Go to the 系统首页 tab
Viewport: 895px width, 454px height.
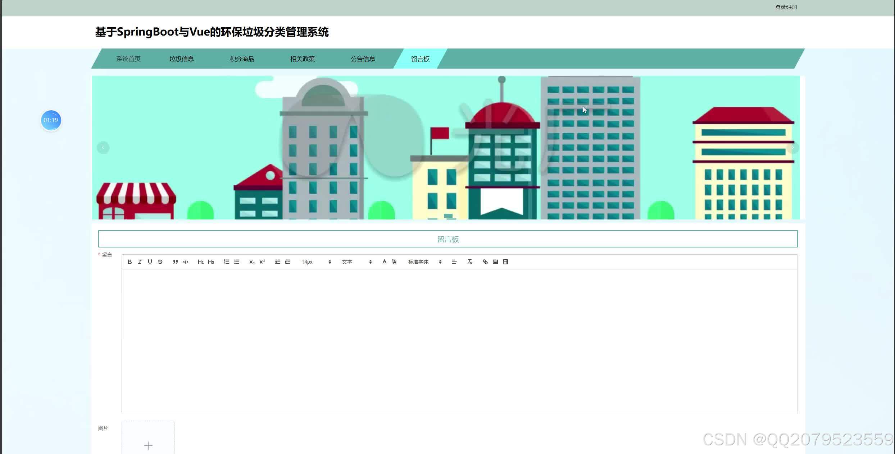point(128,59)
